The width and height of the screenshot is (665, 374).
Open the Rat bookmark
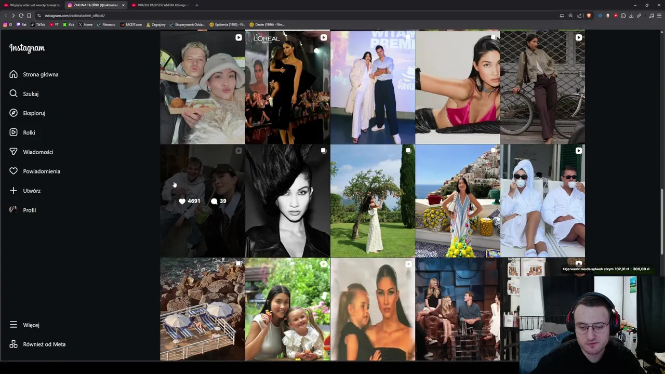(21, 24)
